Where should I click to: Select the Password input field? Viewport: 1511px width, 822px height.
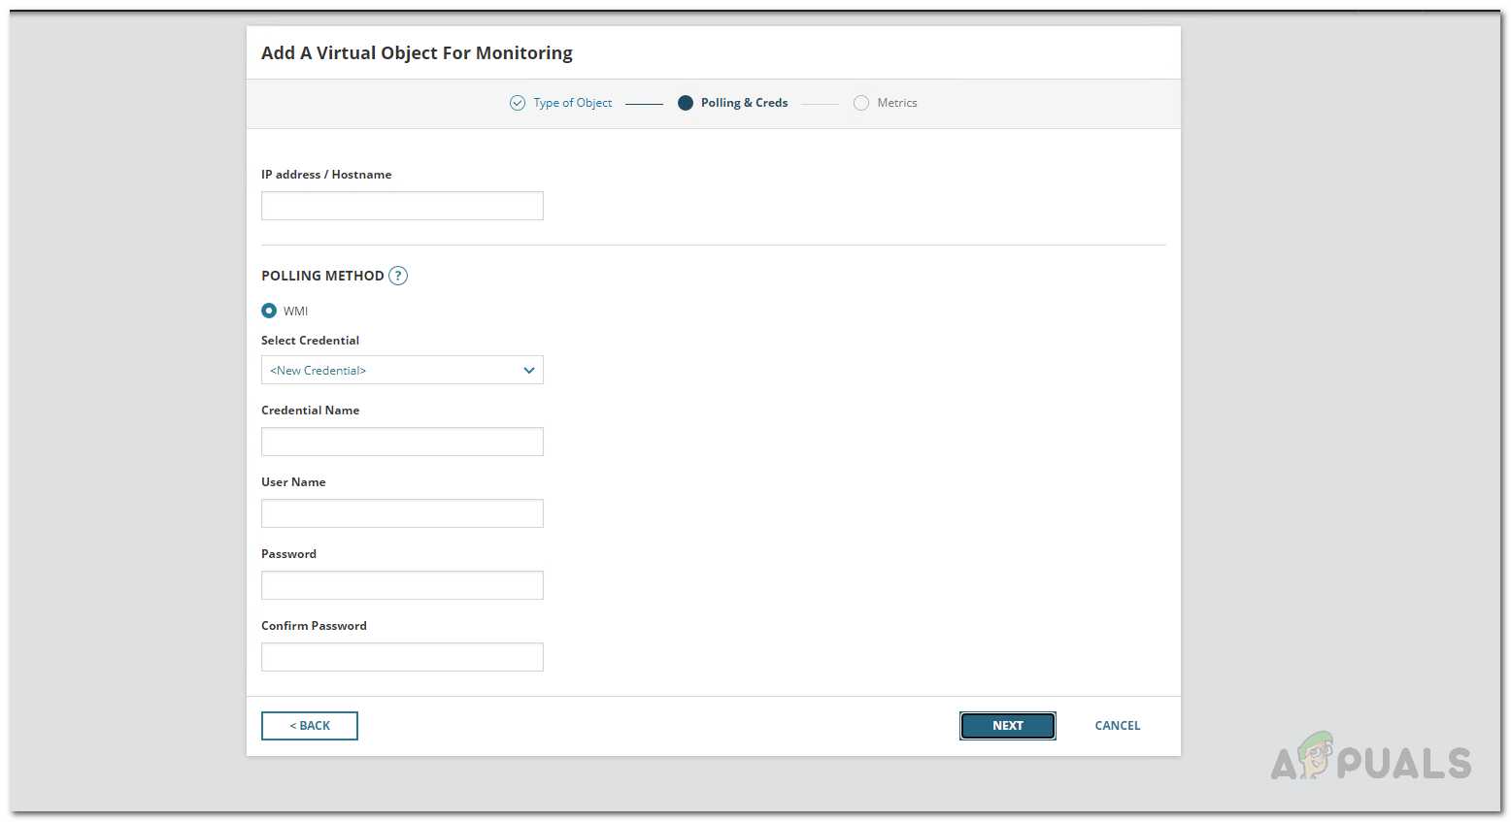tap(402, 585)
